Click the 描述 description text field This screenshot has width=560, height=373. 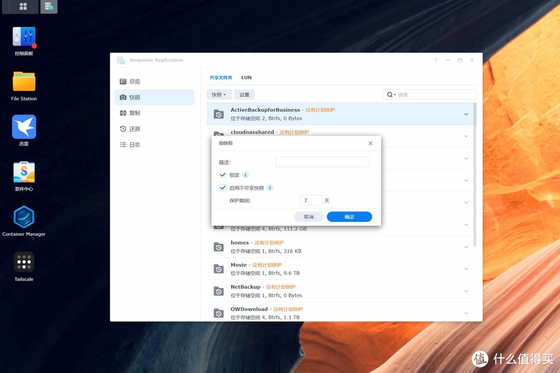point(323,162)
